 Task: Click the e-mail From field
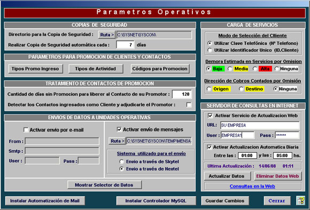[x=62, y=142]
